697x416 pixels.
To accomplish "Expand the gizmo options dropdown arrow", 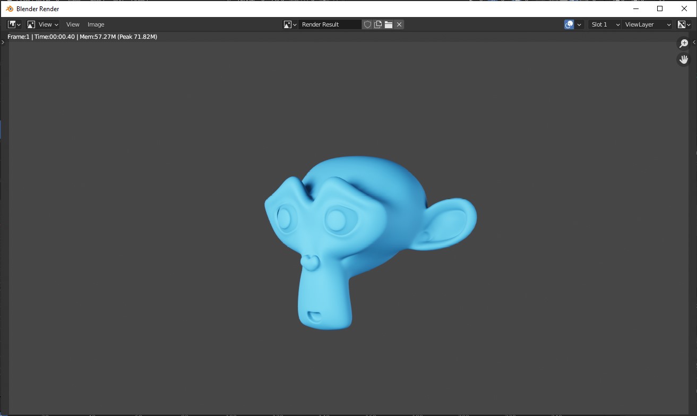I will click(579, 24).
